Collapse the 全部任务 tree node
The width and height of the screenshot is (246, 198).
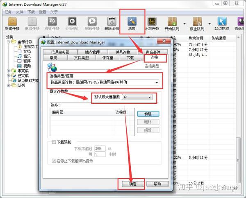[9, 42]
